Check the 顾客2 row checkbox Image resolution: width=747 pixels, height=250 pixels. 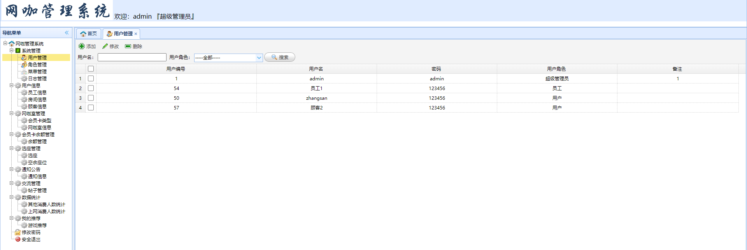coord(91,108)
